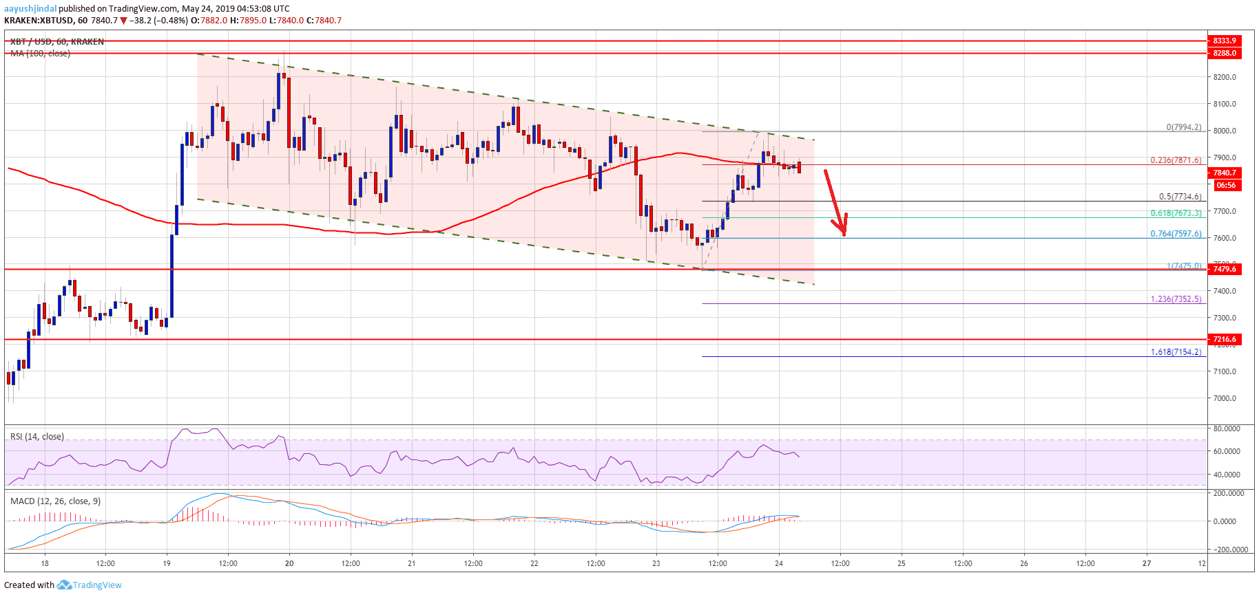Image resolution: width=1259 pixels, height=597 pixels.
Task: Click the 7216.6 support price label
Action: pos(1225,339)
